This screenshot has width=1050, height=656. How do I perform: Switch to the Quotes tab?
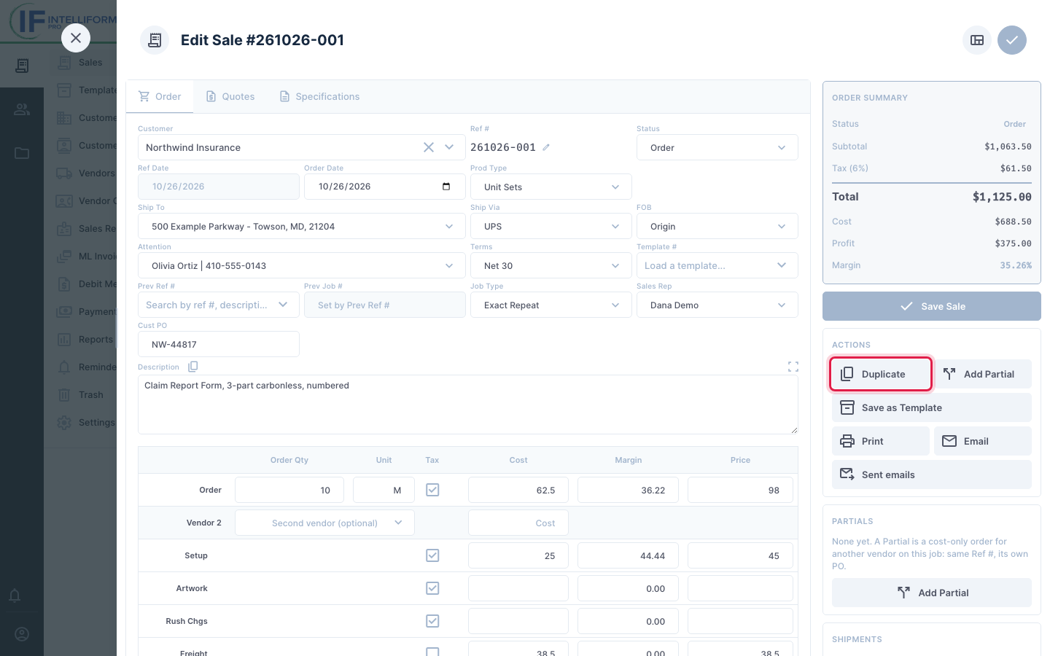[230, 96]
